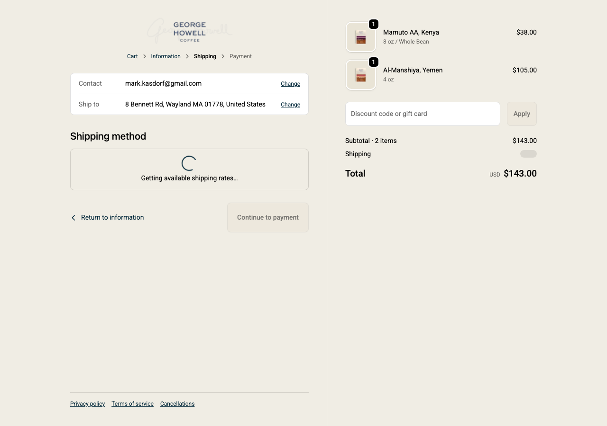Viewport: 607px width, 426px height.
Task: Focus the Discount code or gift card field
Action: (x=423, y=114)
